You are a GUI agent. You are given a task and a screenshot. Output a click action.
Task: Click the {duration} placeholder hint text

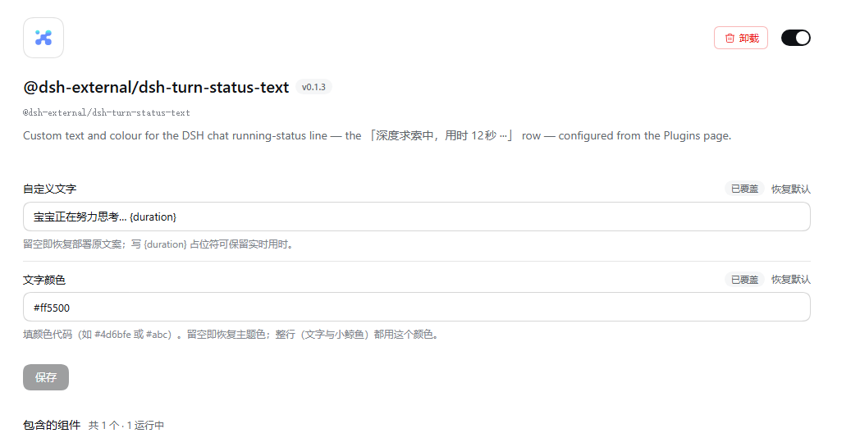[160, 244]
